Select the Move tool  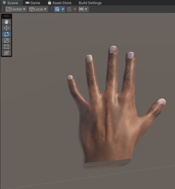(x=7, y=28)
